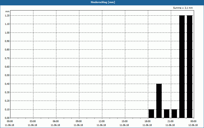Click the 15:00 x-axis label
Screen dimensions: 204x128
point(125,121)
